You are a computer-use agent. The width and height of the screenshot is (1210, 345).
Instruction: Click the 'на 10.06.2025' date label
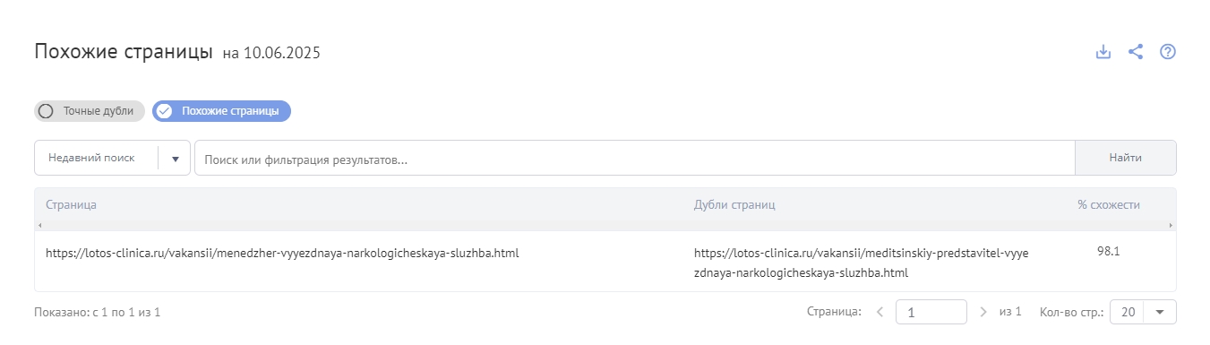tap(271, 54)
